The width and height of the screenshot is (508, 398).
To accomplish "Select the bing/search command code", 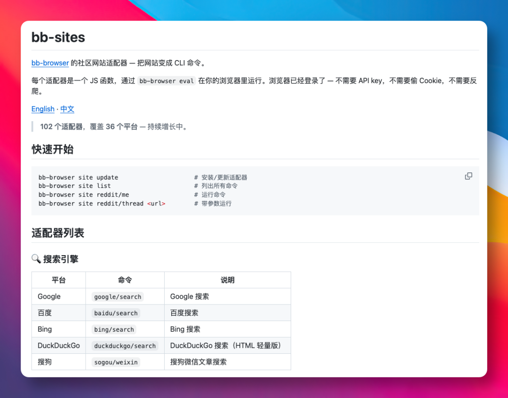I will (114, 329).
